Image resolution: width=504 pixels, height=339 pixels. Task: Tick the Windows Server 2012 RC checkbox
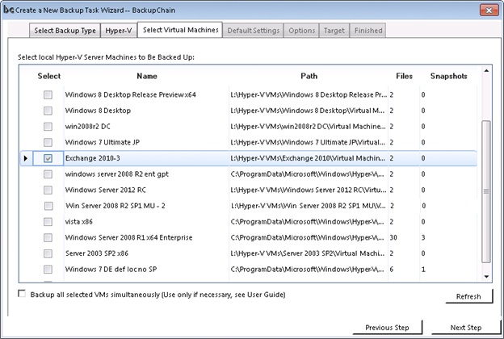[48, 190]
